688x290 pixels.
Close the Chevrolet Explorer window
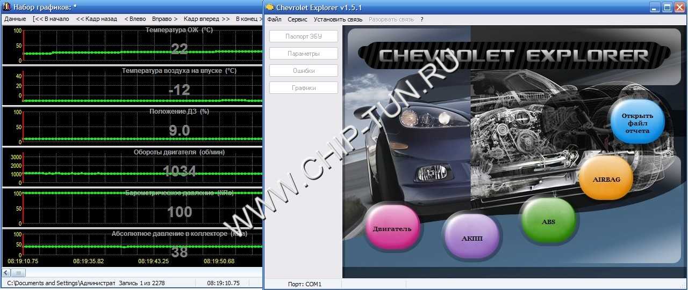click(x=680, y=8)
